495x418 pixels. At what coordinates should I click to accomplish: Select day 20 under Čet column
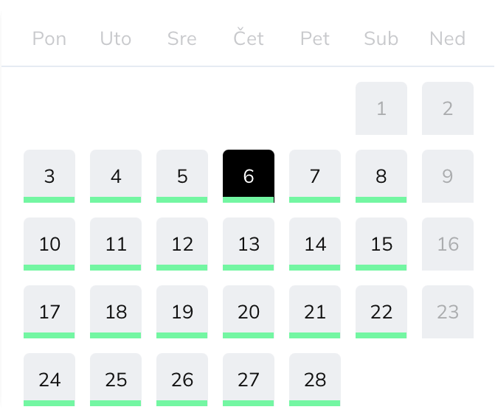click(249, 312)
